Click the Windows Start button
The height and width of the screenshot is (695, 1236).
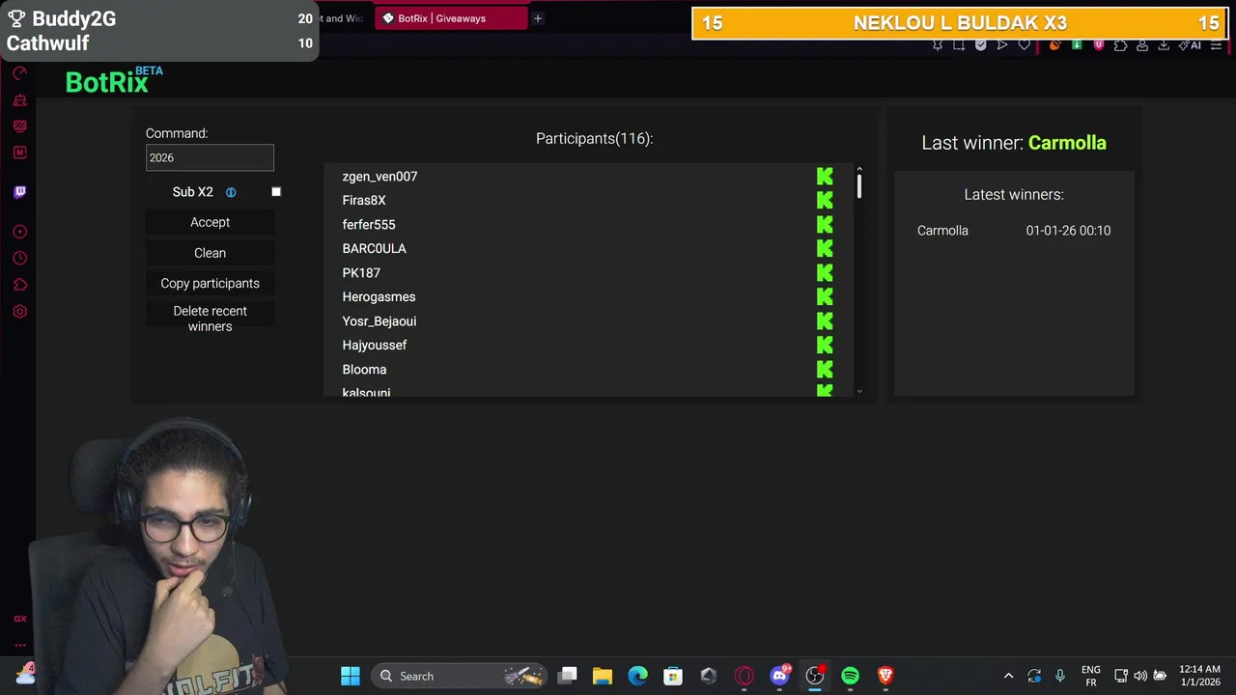point(351,676)
